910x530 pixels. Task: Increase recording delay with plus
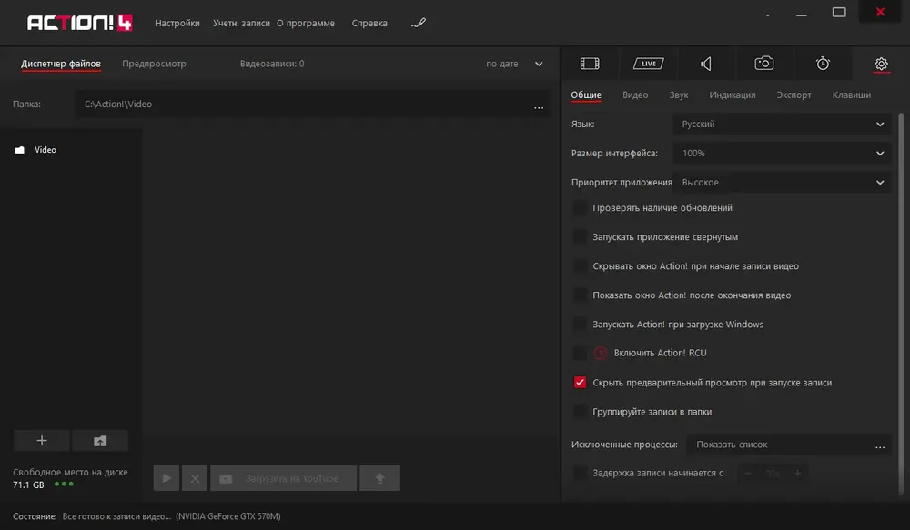(798, 473)
